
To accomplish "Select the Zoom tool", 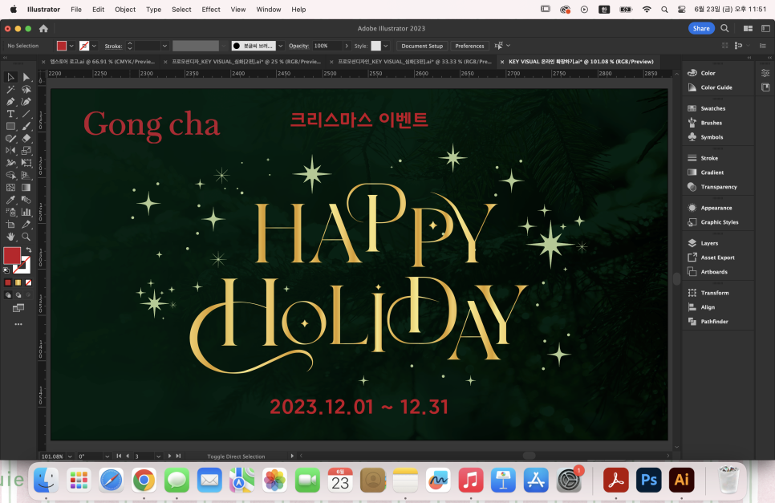I will pyautogui.click(x=26, y=237).
